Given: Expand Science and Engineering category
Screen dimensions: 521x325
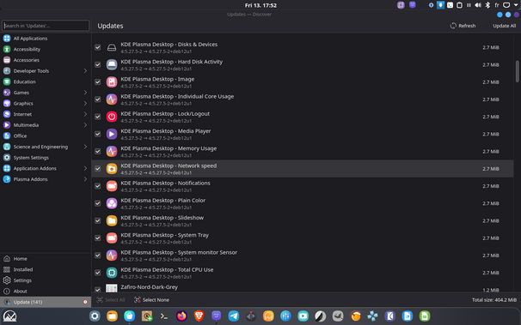Looking at the screenshot, I should [x=85, y=147].
